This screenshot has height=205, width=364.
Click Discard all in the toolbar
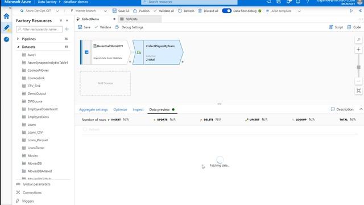point(208,11)
